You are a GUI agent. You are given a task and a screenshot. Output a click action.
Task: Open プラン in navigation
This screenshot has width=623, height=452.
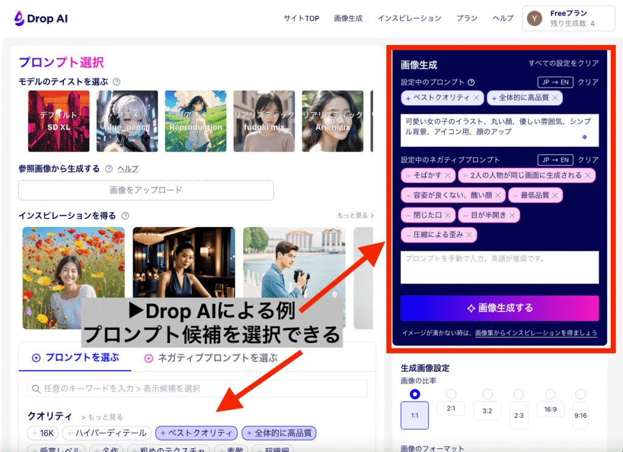(467, 18)
